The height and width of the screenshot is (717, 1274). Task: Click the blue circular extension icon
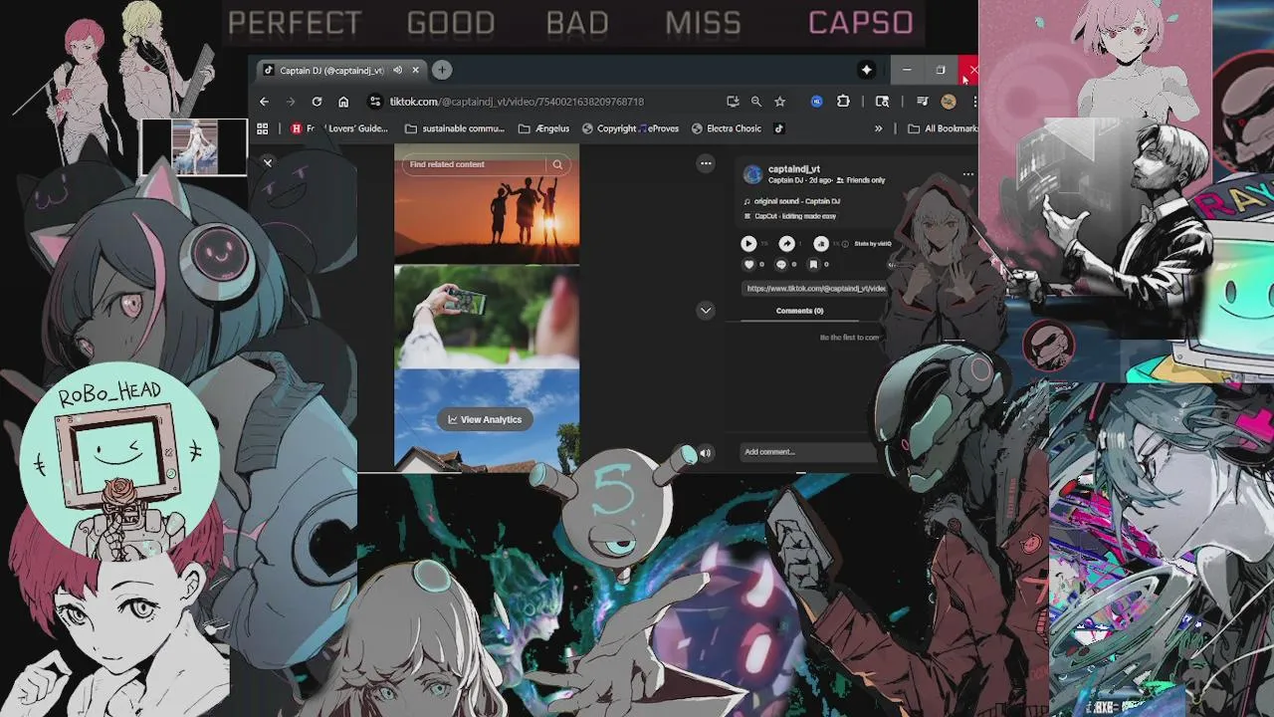(x=817, y=102)
